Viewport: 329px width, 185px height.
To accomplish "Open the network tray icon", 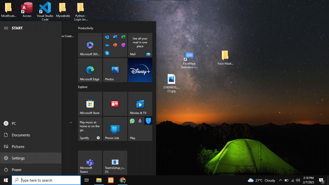I will coord(292,181).
